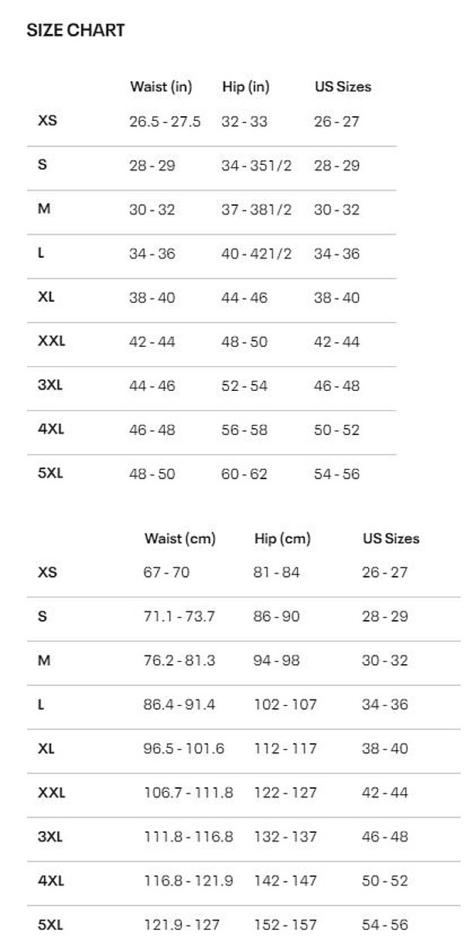Select the 96.5 - 101.6 waist cell

[184, 749]
